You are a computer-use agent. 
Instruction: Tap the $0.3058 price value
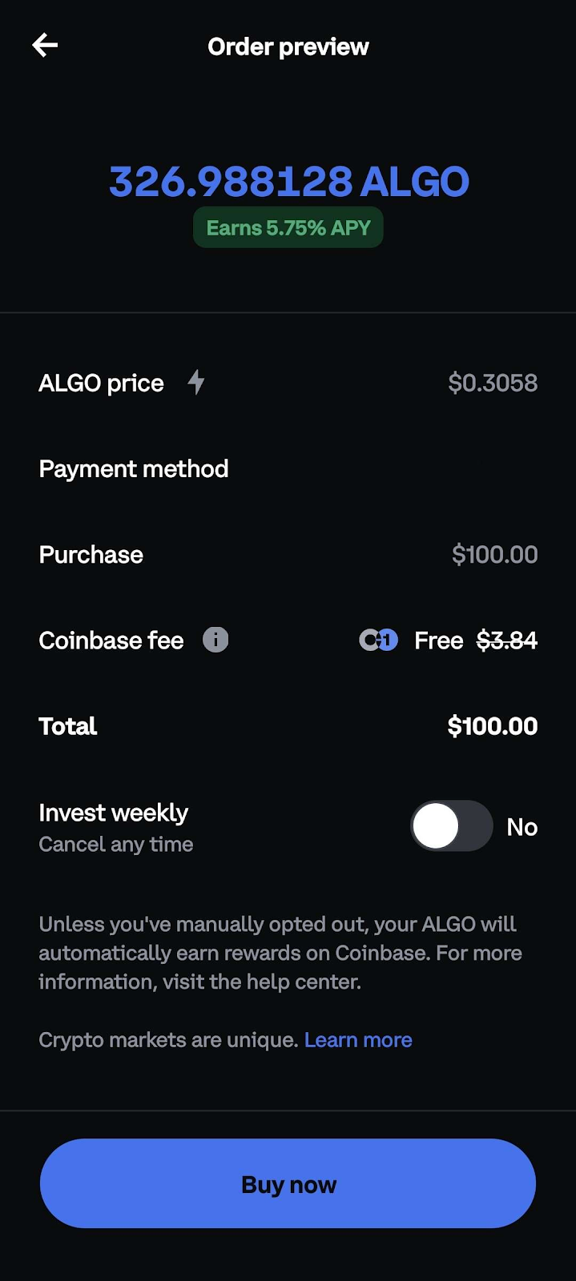click(493, 383)
